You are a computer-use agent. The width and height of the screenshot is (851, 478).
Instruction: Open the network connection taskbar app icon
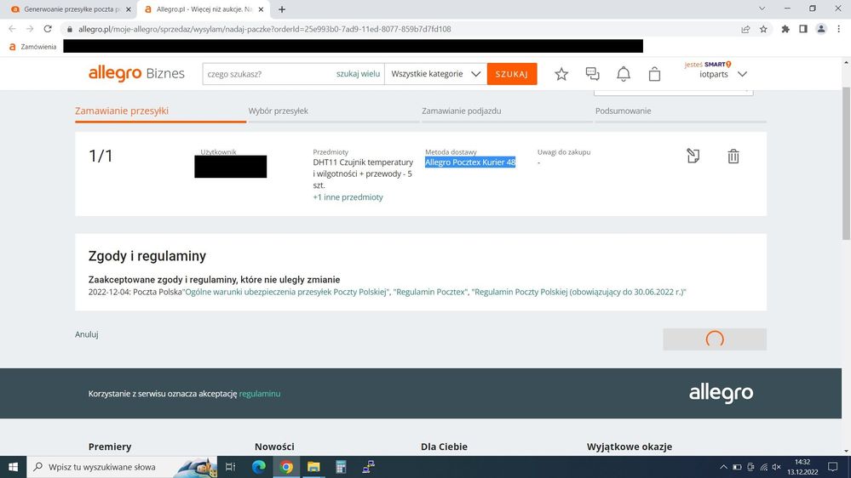369,467
